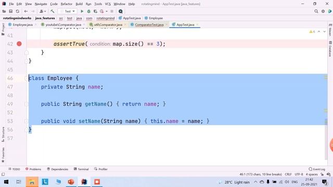The height and width of the screenshot is (187, 333).
Task: Click the black Q toolbar icon
Action: pyautogui.click(x=120, y=11)
